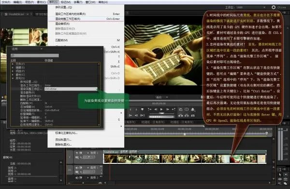Choose 匹配帧(M) menu item
The height and width of the screenshot is (189, 290).
(x=86, y=40)
